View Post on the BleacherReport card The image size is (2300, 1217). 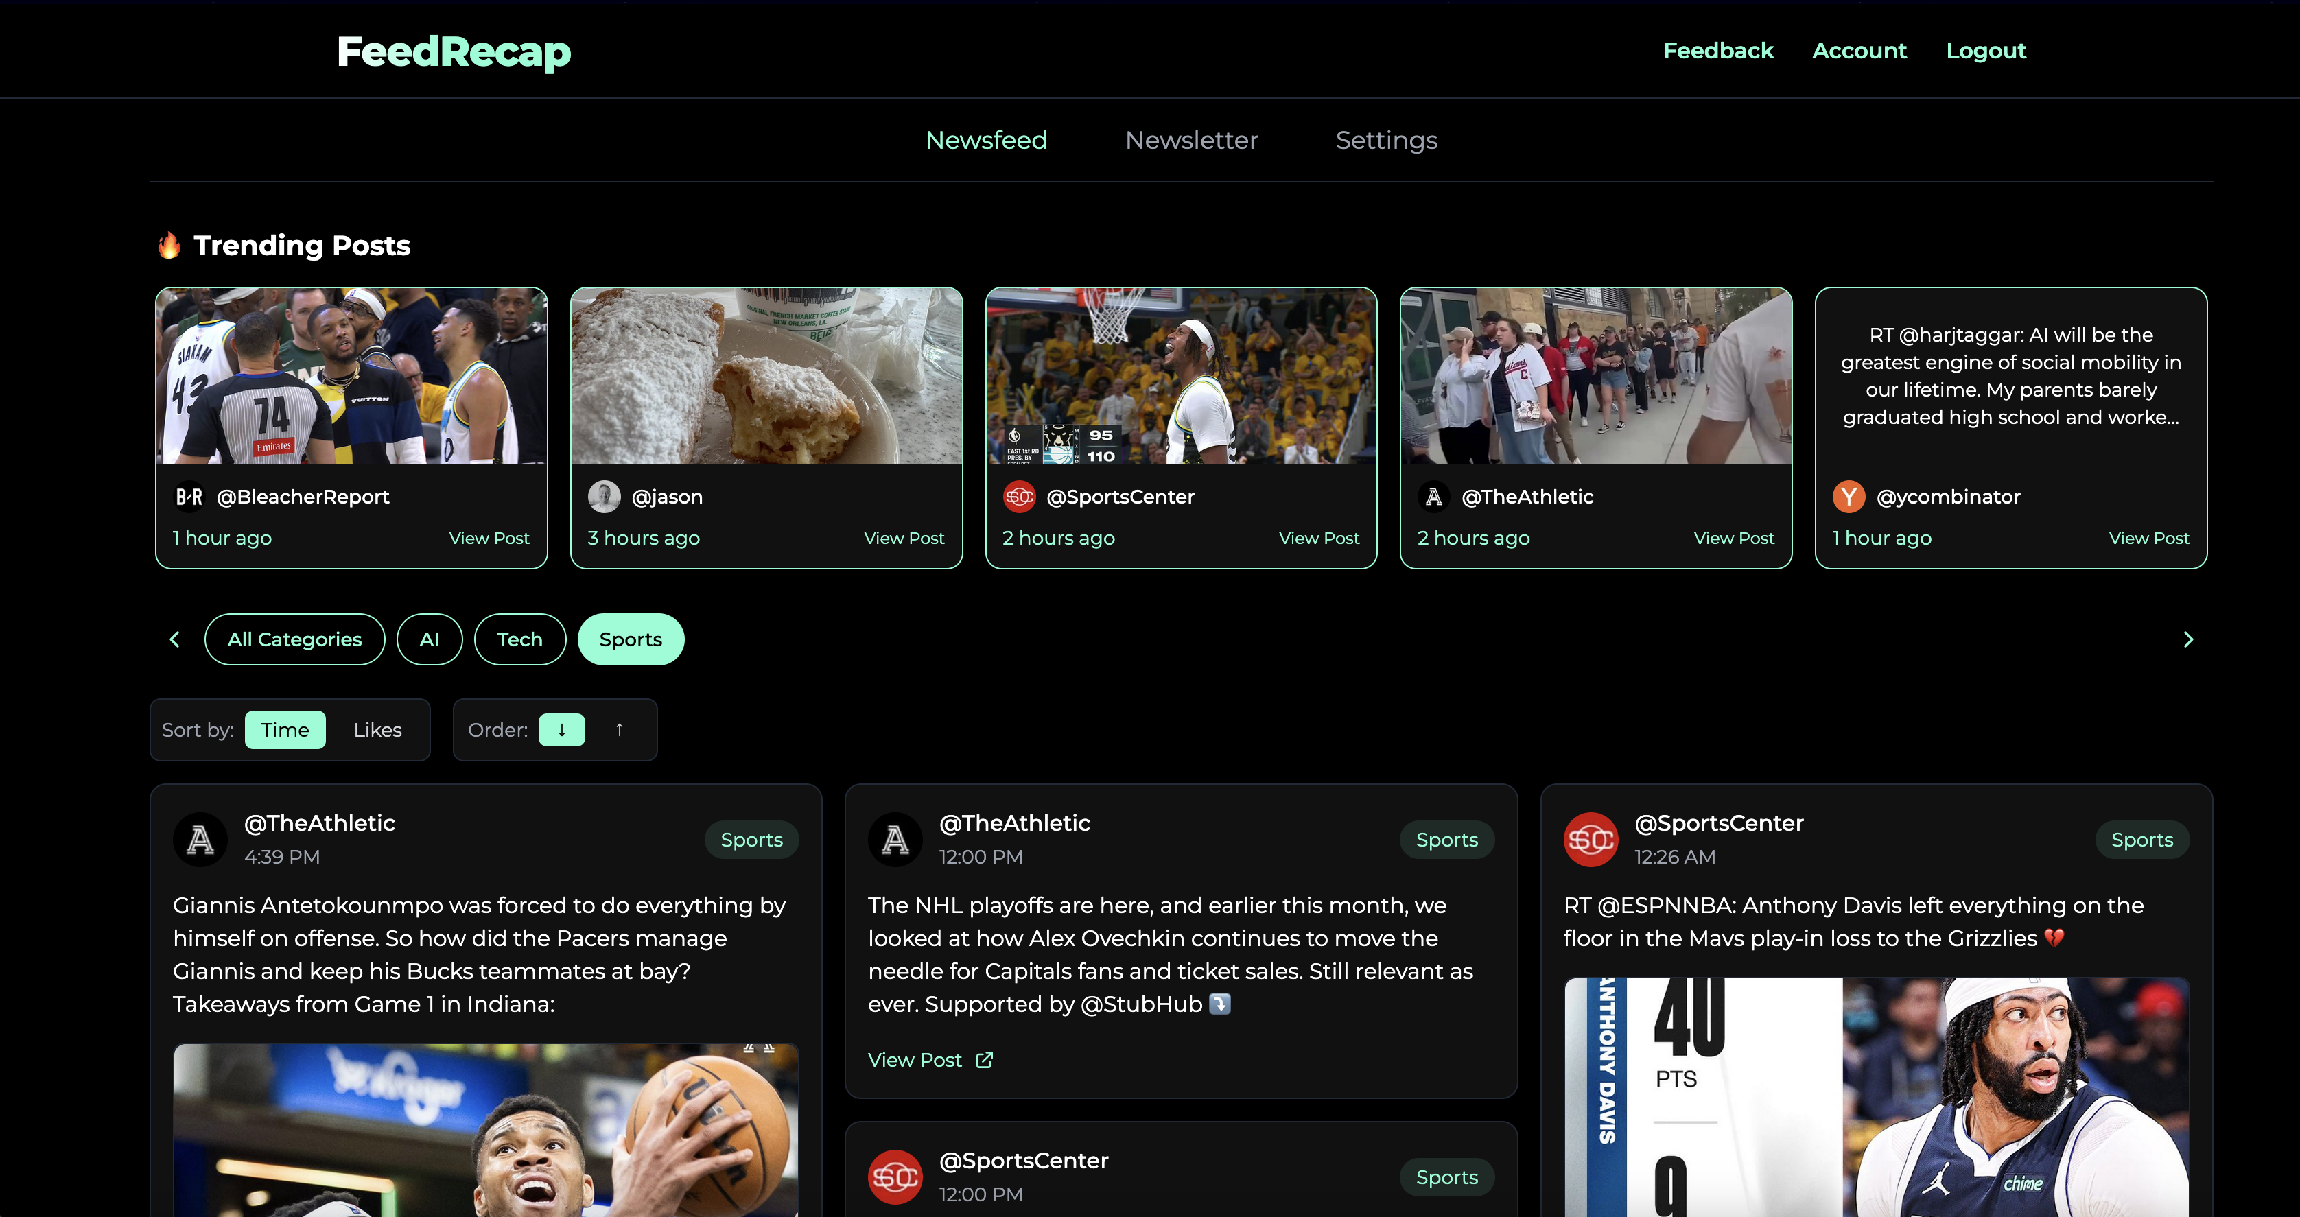pyautogui.click(x=489, y=539)
